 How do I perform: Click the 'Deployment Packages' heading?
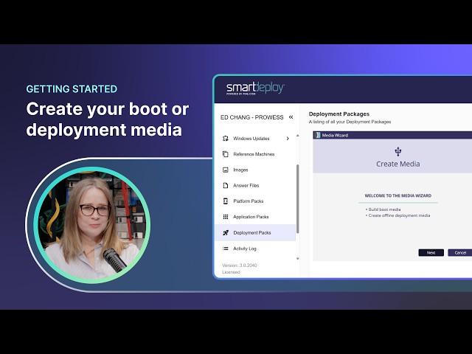click(339, 114)
